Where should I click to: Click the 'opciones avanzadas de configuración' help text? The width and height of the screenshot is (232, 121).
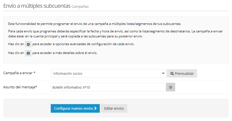coord(83,44)
